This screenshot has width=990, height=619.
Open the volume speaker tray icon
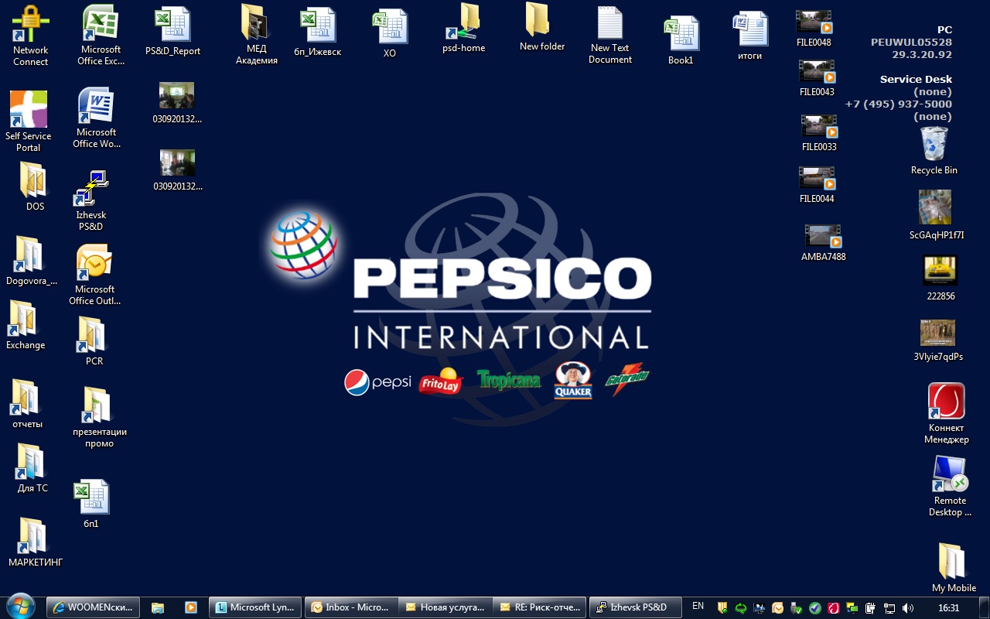tap(908, 608)
